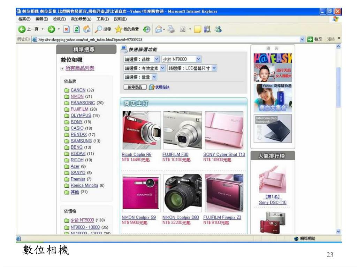Click the scrollbar down arrow
Image resolution: width=357 pixels, height=267 pixels.
pos(338,232)
